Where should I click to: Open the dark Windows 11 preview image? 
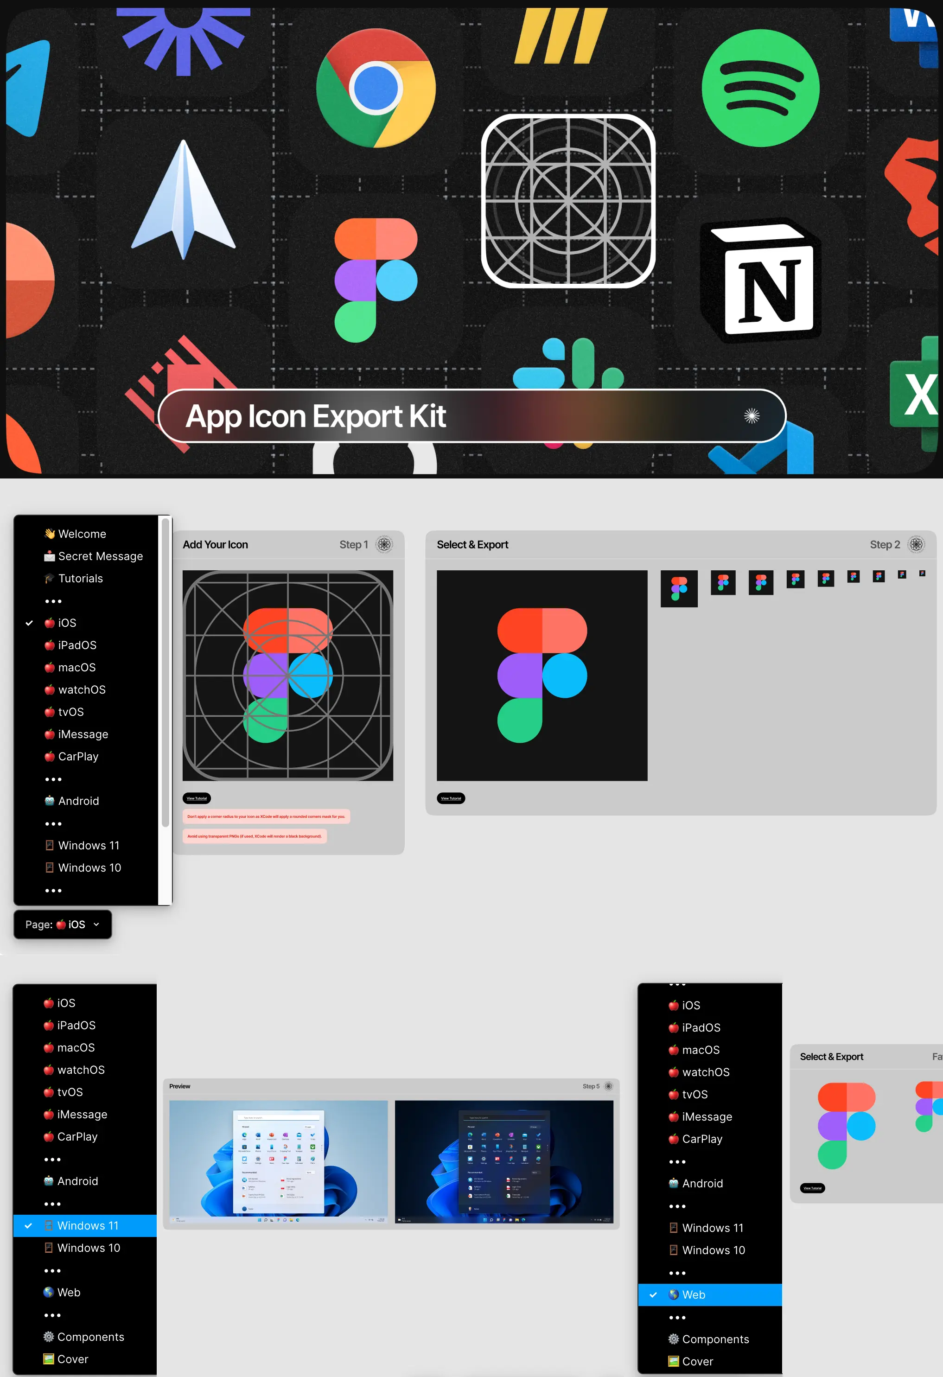[503, 1161]
